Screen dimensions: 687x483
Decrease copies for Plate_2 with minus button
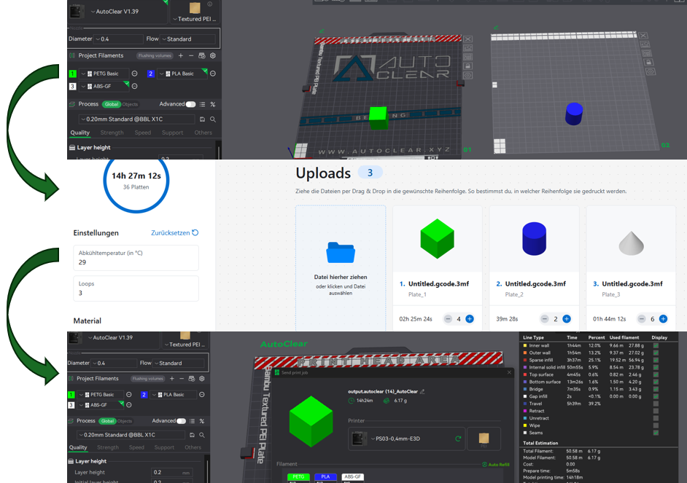point(545,319)
